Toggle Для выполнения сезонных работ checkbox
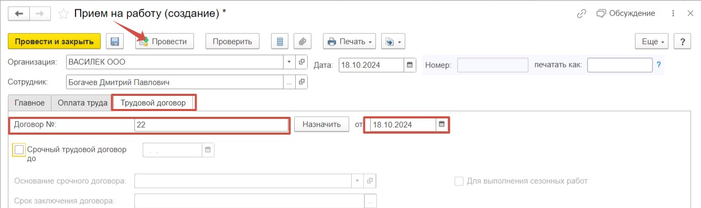The image size is (701, 208). coord(459,181)
